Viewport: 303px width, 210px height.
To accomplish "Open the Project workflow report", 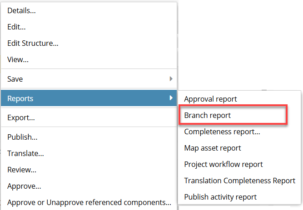I will (x=239, y=164).
